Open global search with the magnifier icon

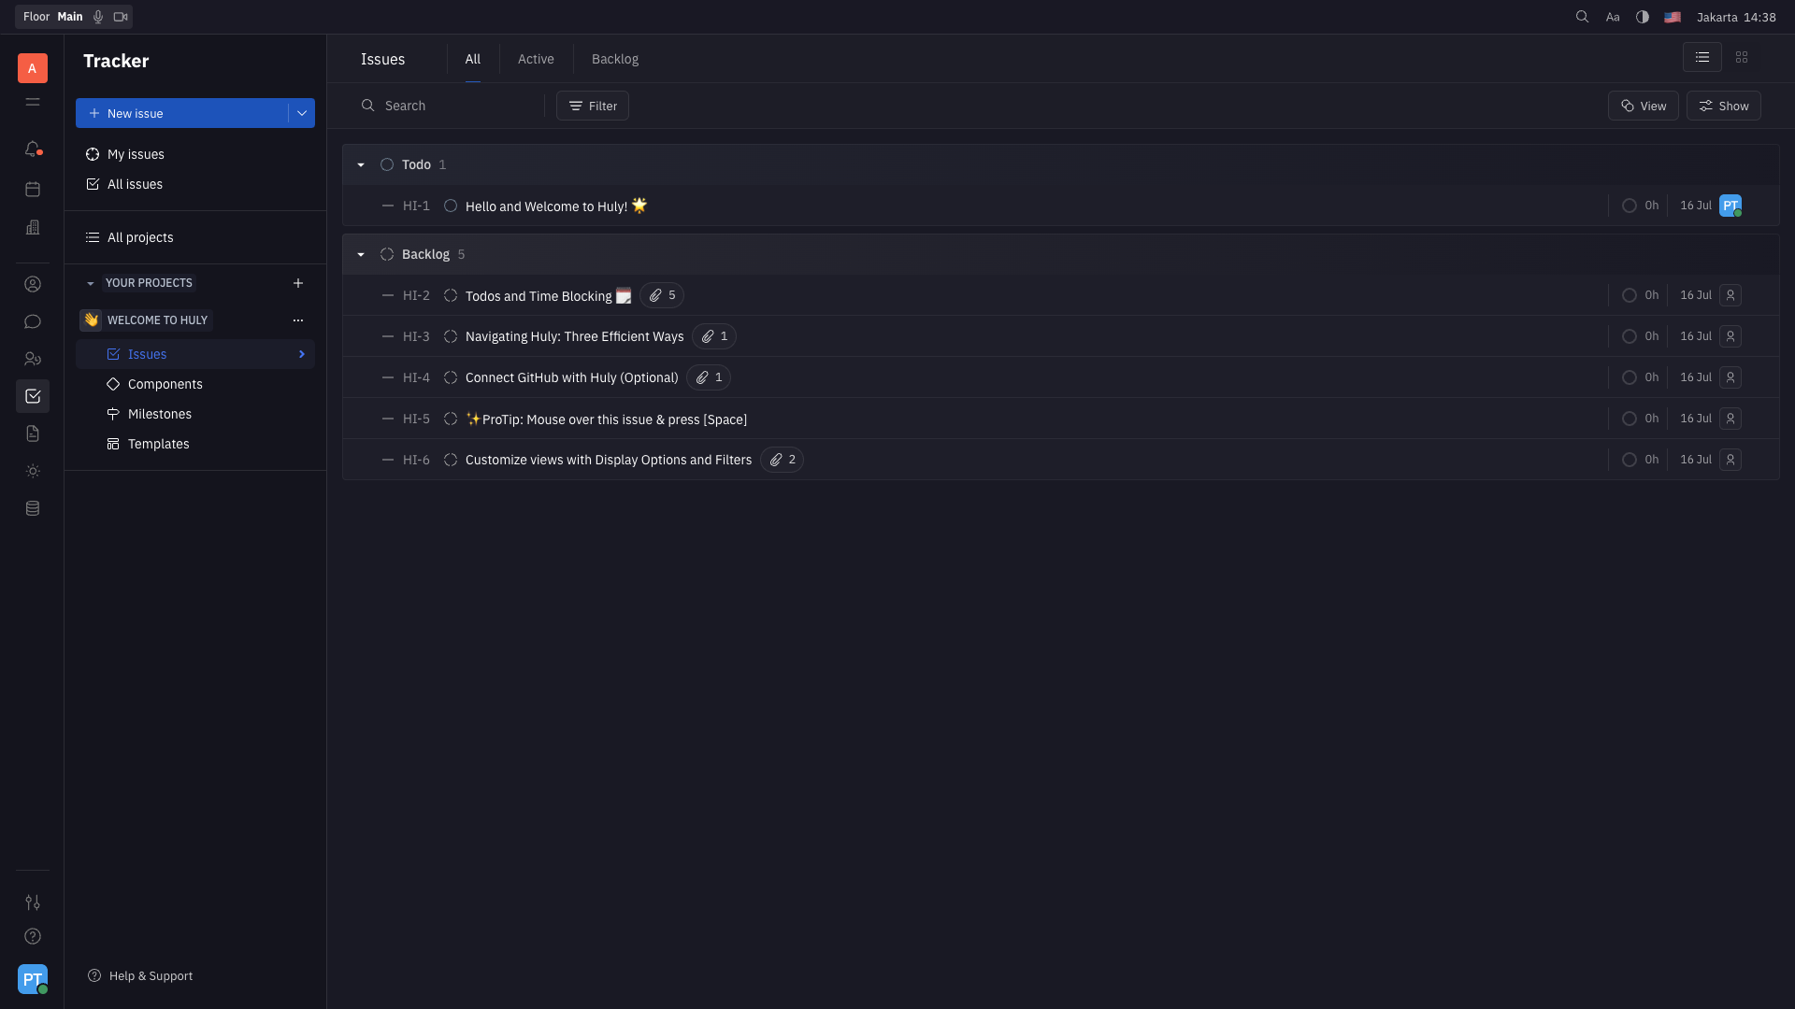pyautogui.click(x=1583, y=16)
